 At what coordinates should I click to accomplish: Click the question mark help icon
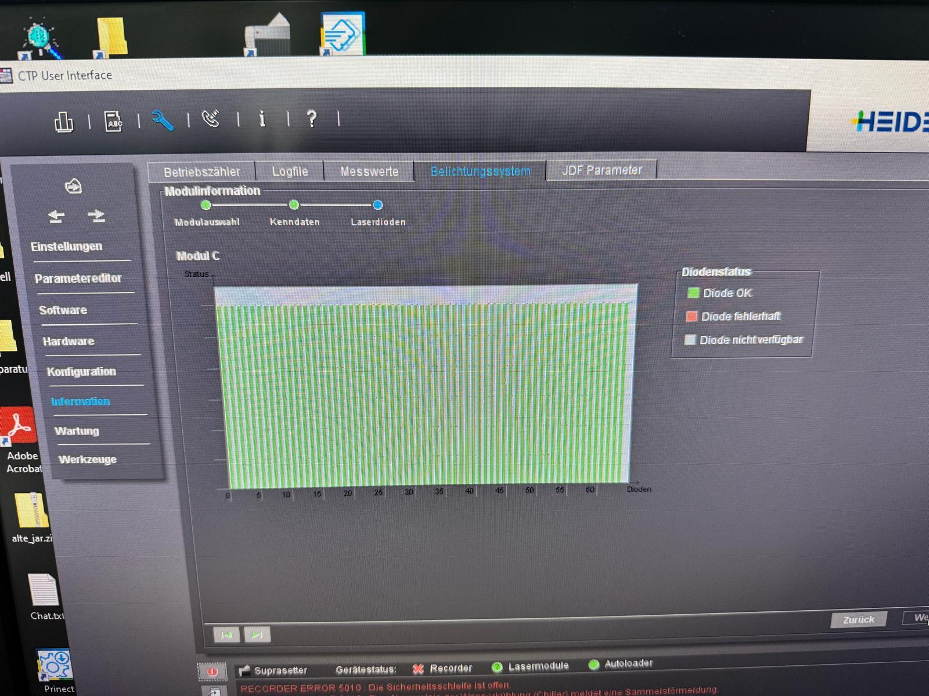click(x=312, y=118)
